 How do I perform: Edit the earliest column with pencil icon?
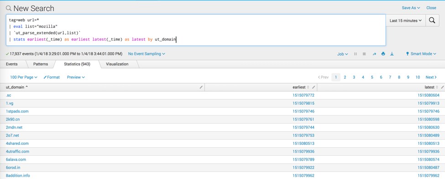click(x=314, y=87)
